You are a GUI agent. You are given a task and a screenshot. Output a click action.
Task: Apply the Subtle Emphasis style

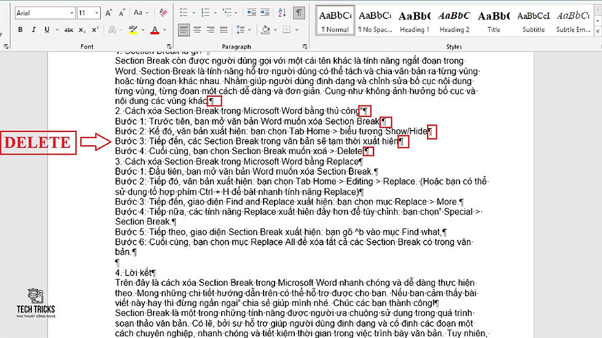[x=573, y=21]
